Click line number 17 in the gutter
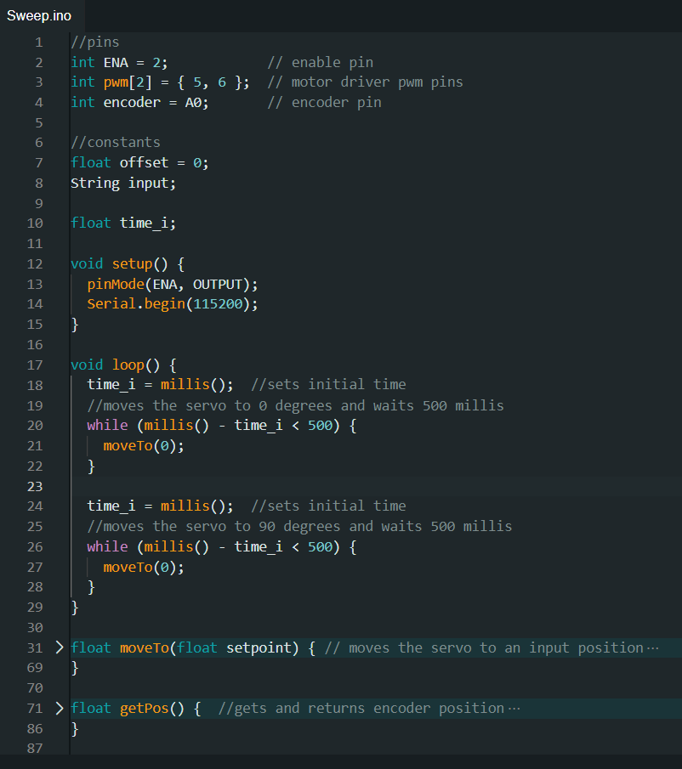Image resolution: width=682 pixels, height=769 pixels. 35,365
